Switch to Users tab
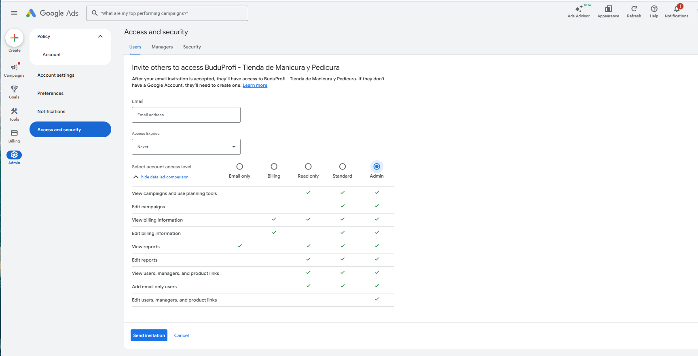The image size is (698, 356). 135,47
